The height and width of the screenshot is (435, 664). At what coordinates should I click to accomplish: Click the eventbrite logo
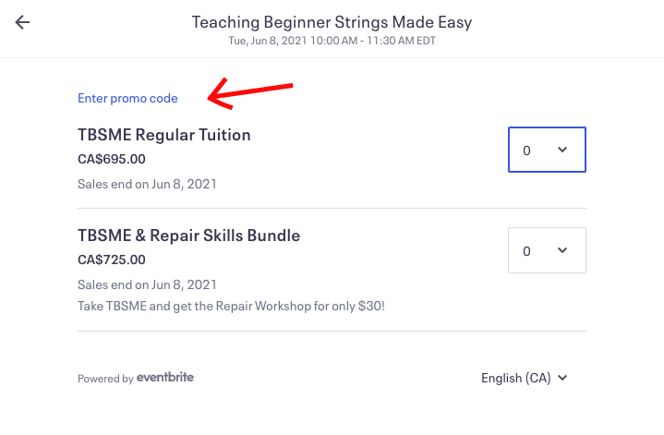[x=165, y=377]
